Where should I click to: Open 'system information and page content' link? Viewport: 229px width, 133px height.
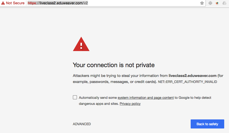(146, 98)
